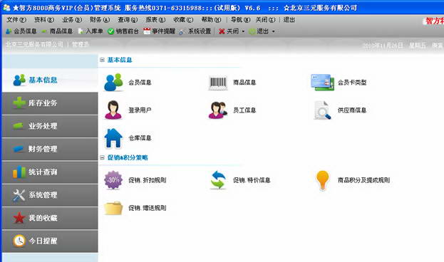Open 登录用户 login user icon

coord(113,110)
